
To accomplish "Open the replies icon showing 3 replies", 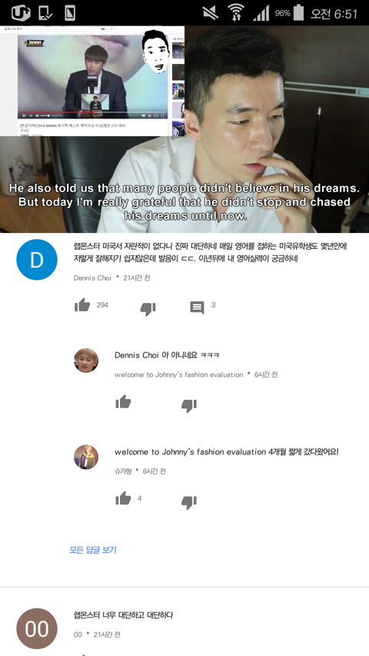I will (197, 308).
